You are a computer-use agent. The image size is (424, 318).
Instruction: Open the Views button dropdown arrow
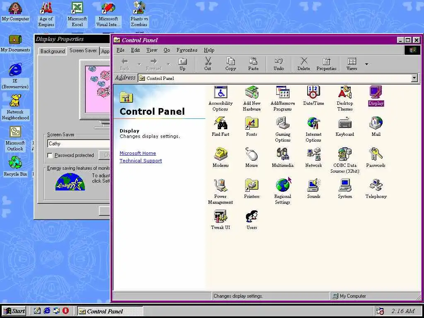pos(366,64)
